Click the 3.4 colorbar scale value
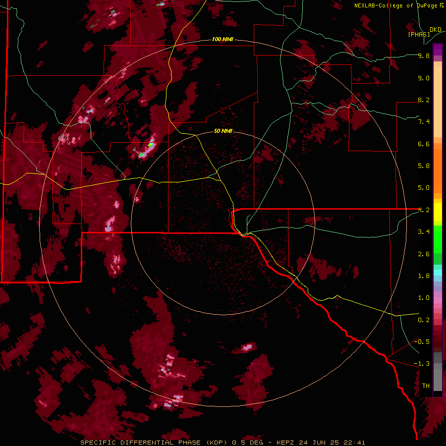The height and width of the screenshot is (446, 446). (424, 231)
